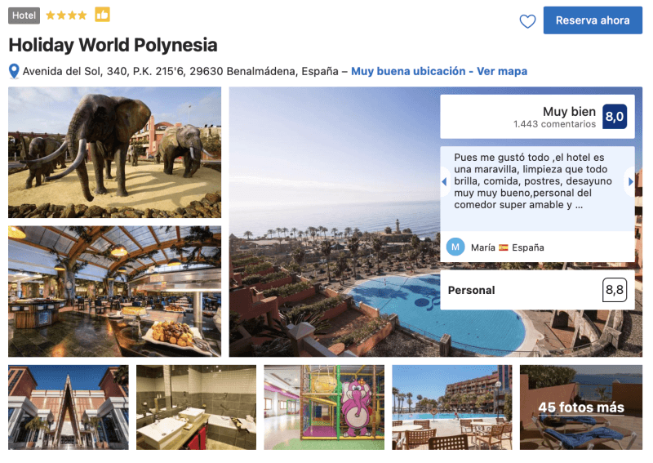Open the buffet restaurant photo
Viewport: 653px width, 463px height.
click(x=114, y=292)
